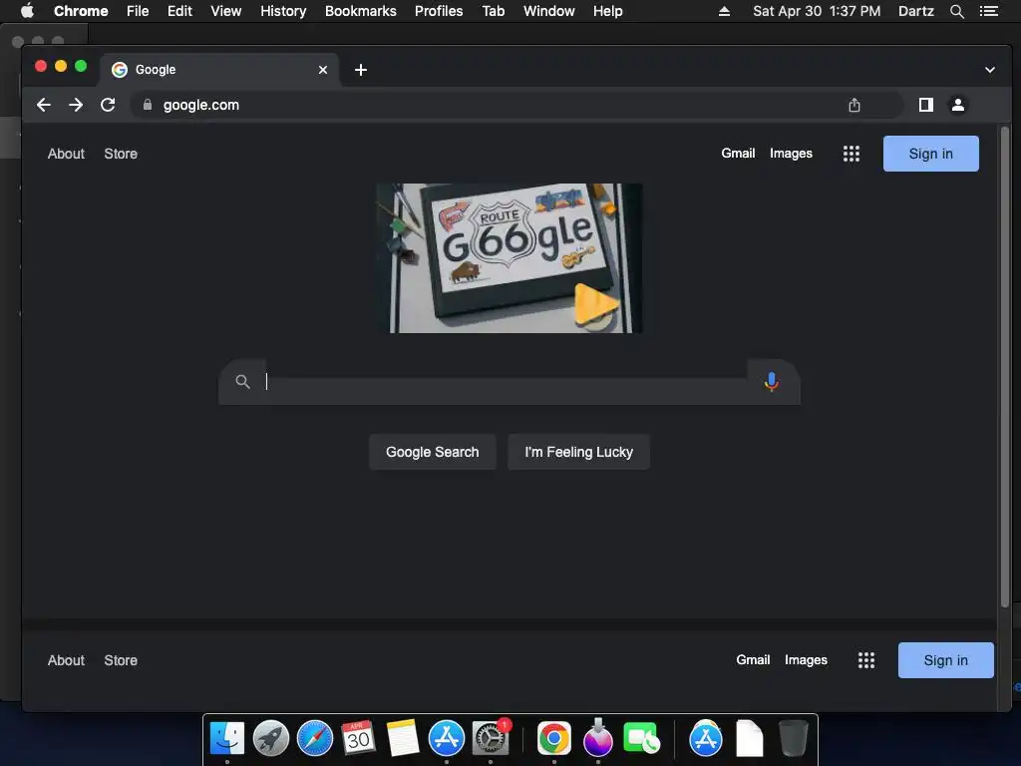This screenshot has height=766, width=1021.
Task: Open a new tab with plus button
Action: [361, 70]
